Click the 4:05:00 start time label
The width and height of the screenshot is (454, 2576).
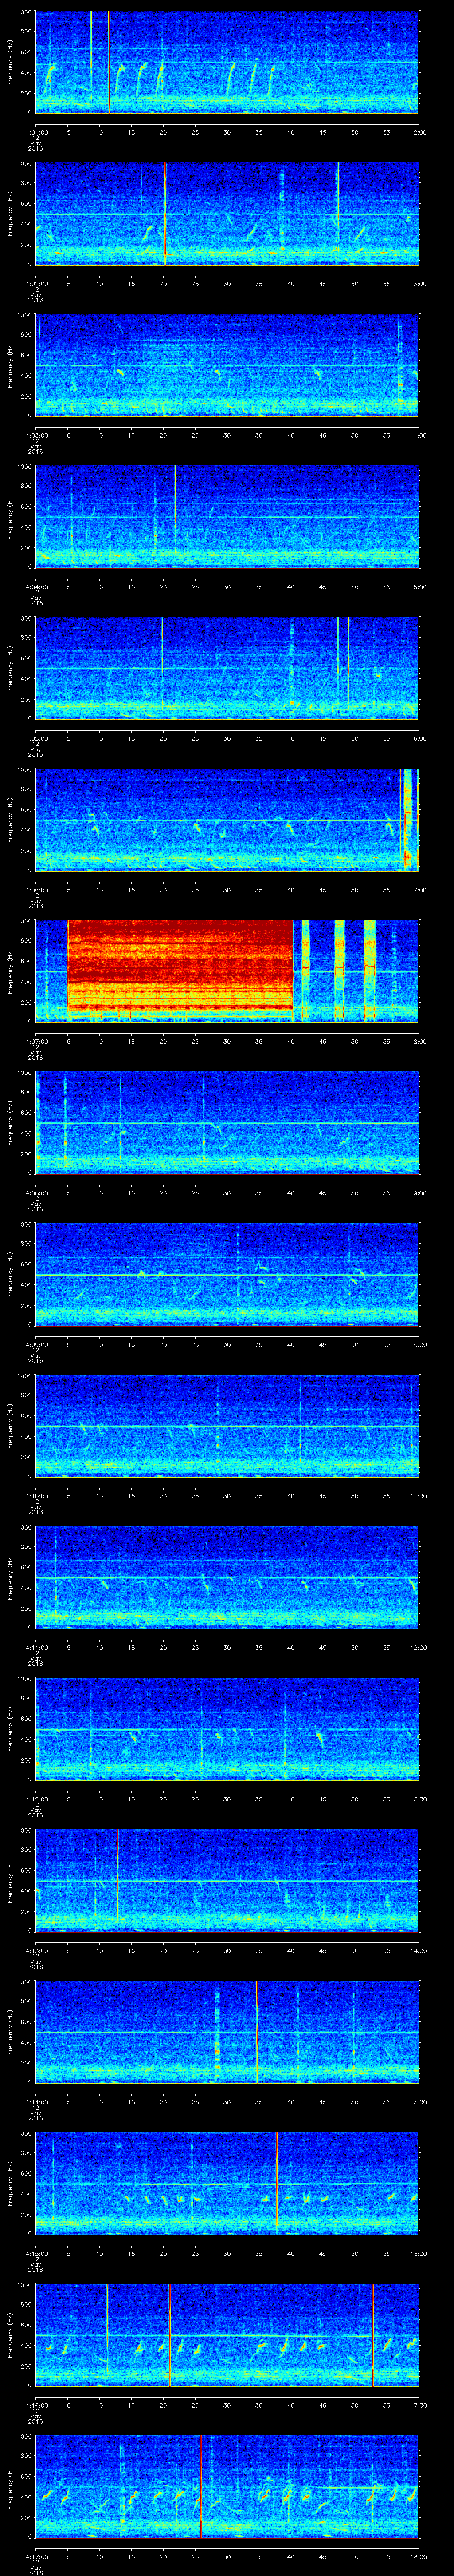(x=36, y=738)
